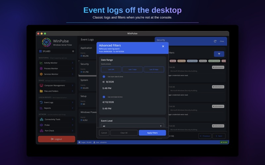Log out with the Logout button

pos(56,139)
